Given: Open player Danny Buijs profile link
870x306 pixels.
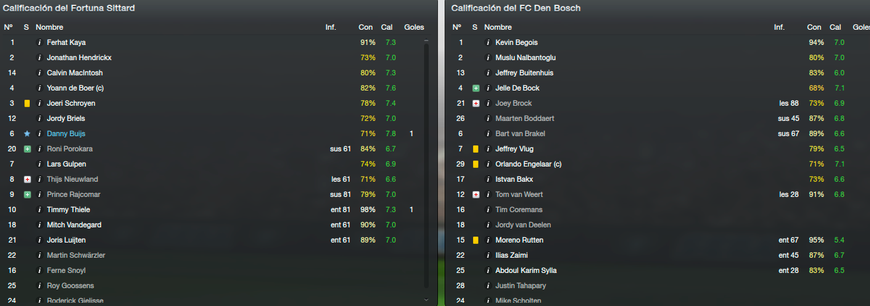Looking at the screenshot, I should pos(66,134).
